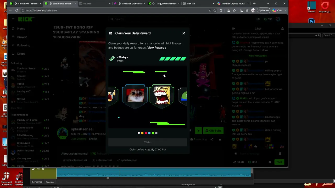Screen dimensions: 335x188
Task: Open splashsensei TikTok link
Action: [x=127, y=160]
